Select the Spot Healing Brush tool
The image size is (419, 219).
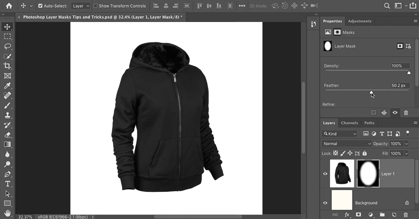(x=7, y=95)
